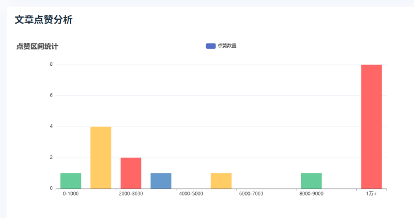Select the short yellow bar valued 1
The width and height of the screenshot is (414, 218).
221,181
